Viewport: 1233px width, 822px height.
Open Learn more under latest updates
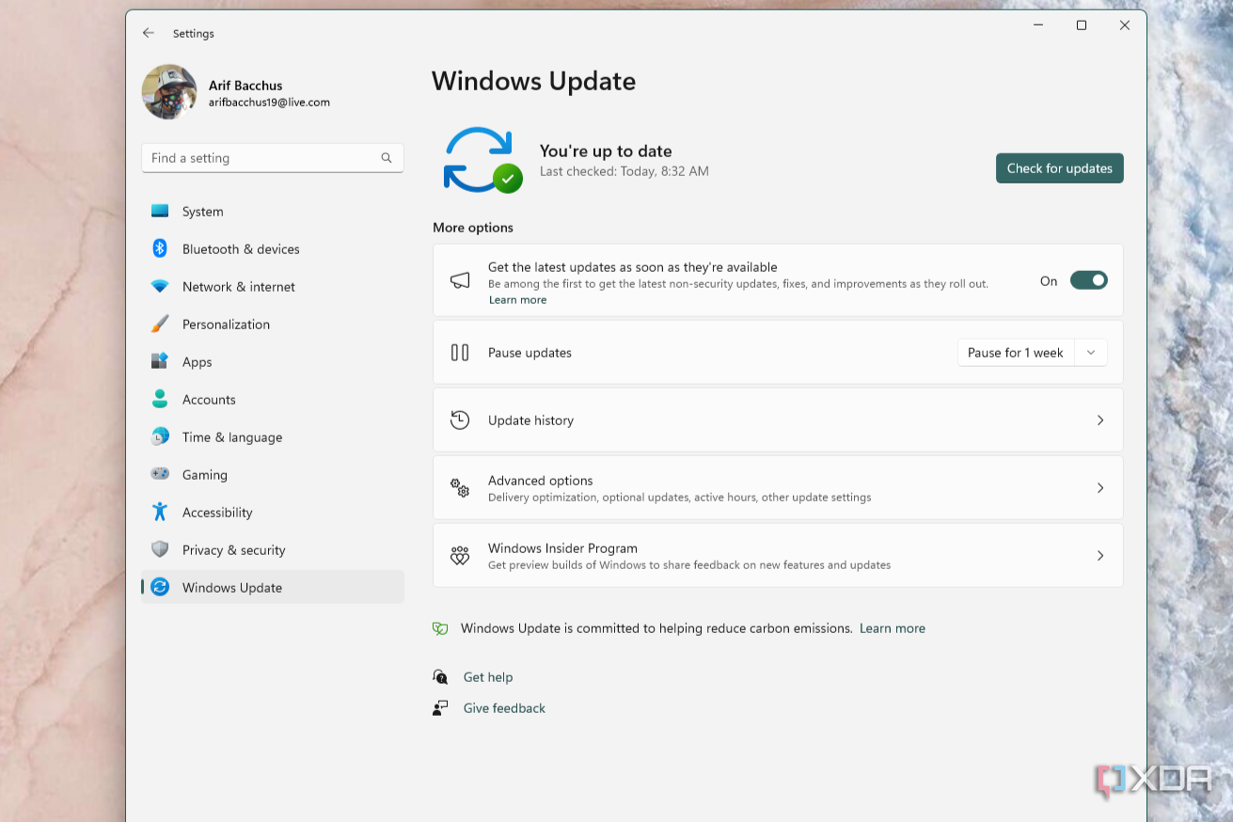tap(517, 300)
